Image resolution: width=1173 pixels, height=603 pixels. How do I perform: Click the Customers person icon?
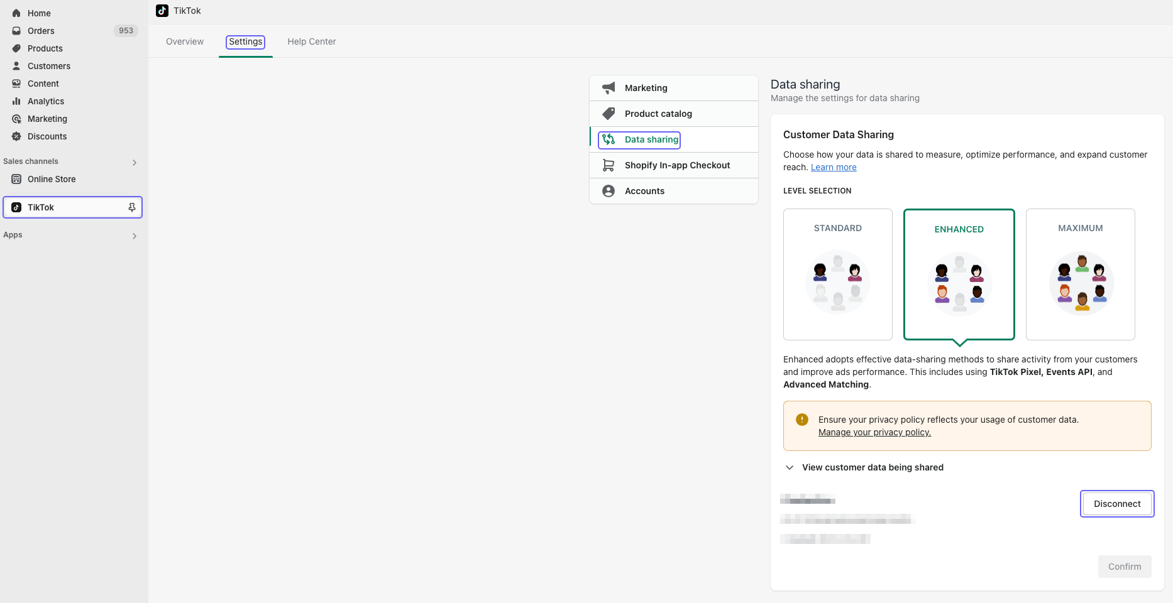(16, 66)
